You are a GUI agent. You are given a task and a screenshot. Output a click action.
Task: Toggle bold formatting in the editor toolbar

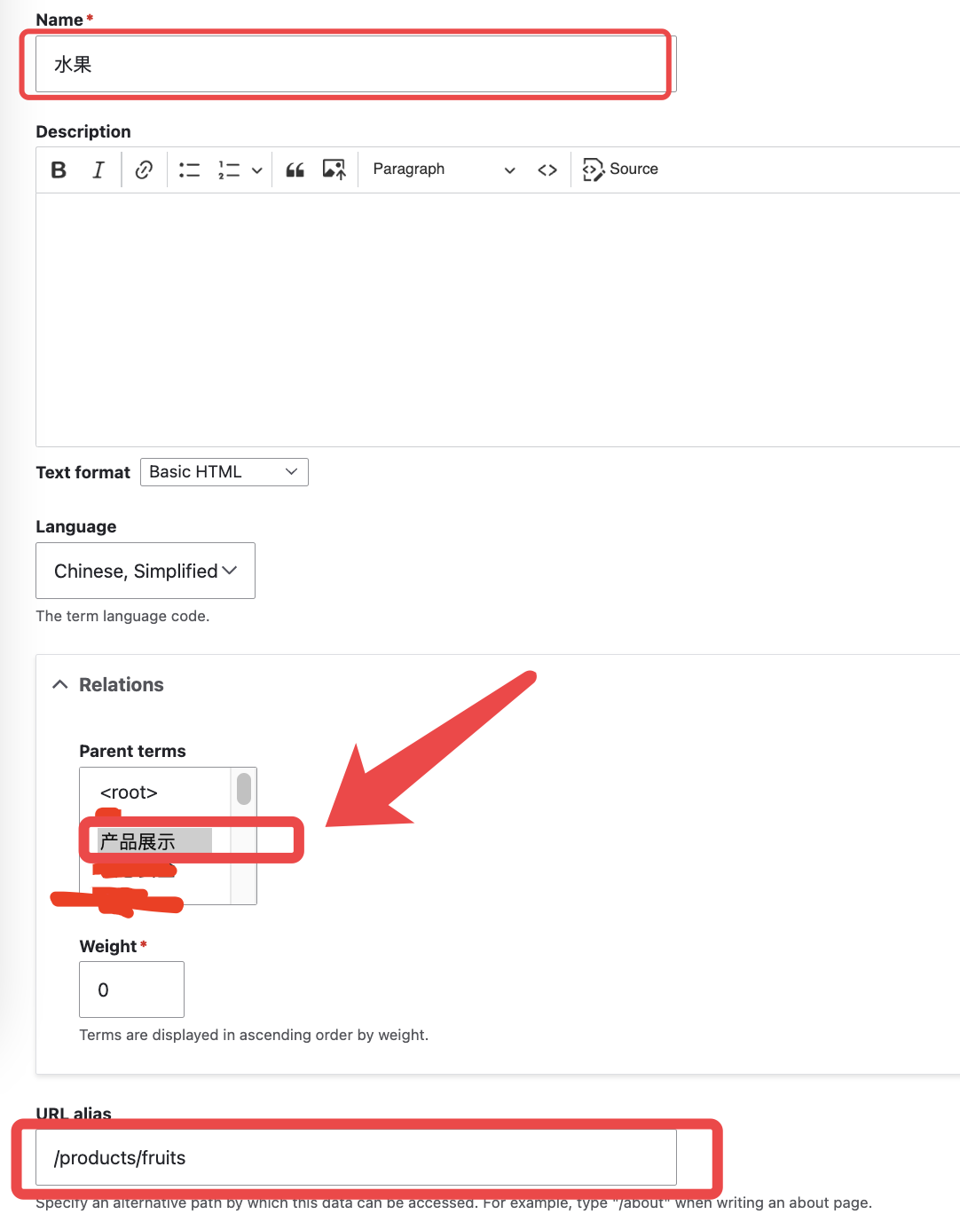[x=59, y=170]
